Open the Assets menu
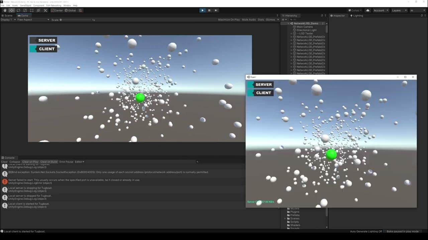 tap(15, 5)
